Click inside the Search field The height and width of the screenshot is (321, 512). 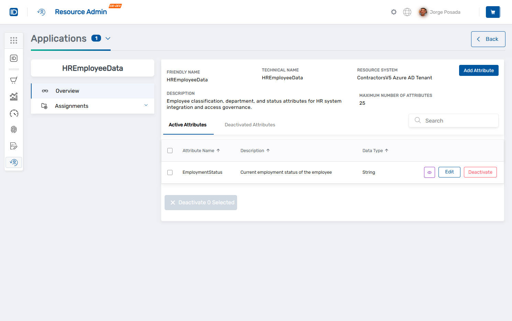pyautogui.click(x=454, y=121)
